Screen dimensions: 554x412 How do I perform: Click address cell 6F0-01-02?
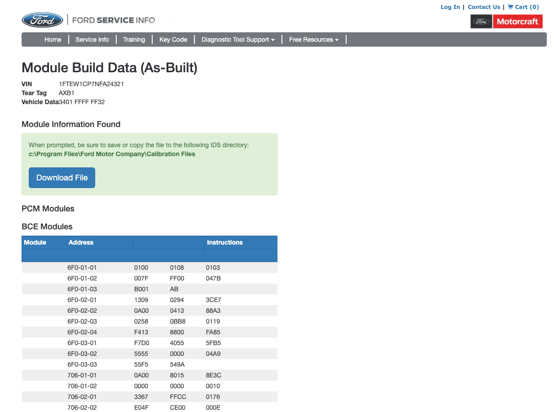[82, 278]
